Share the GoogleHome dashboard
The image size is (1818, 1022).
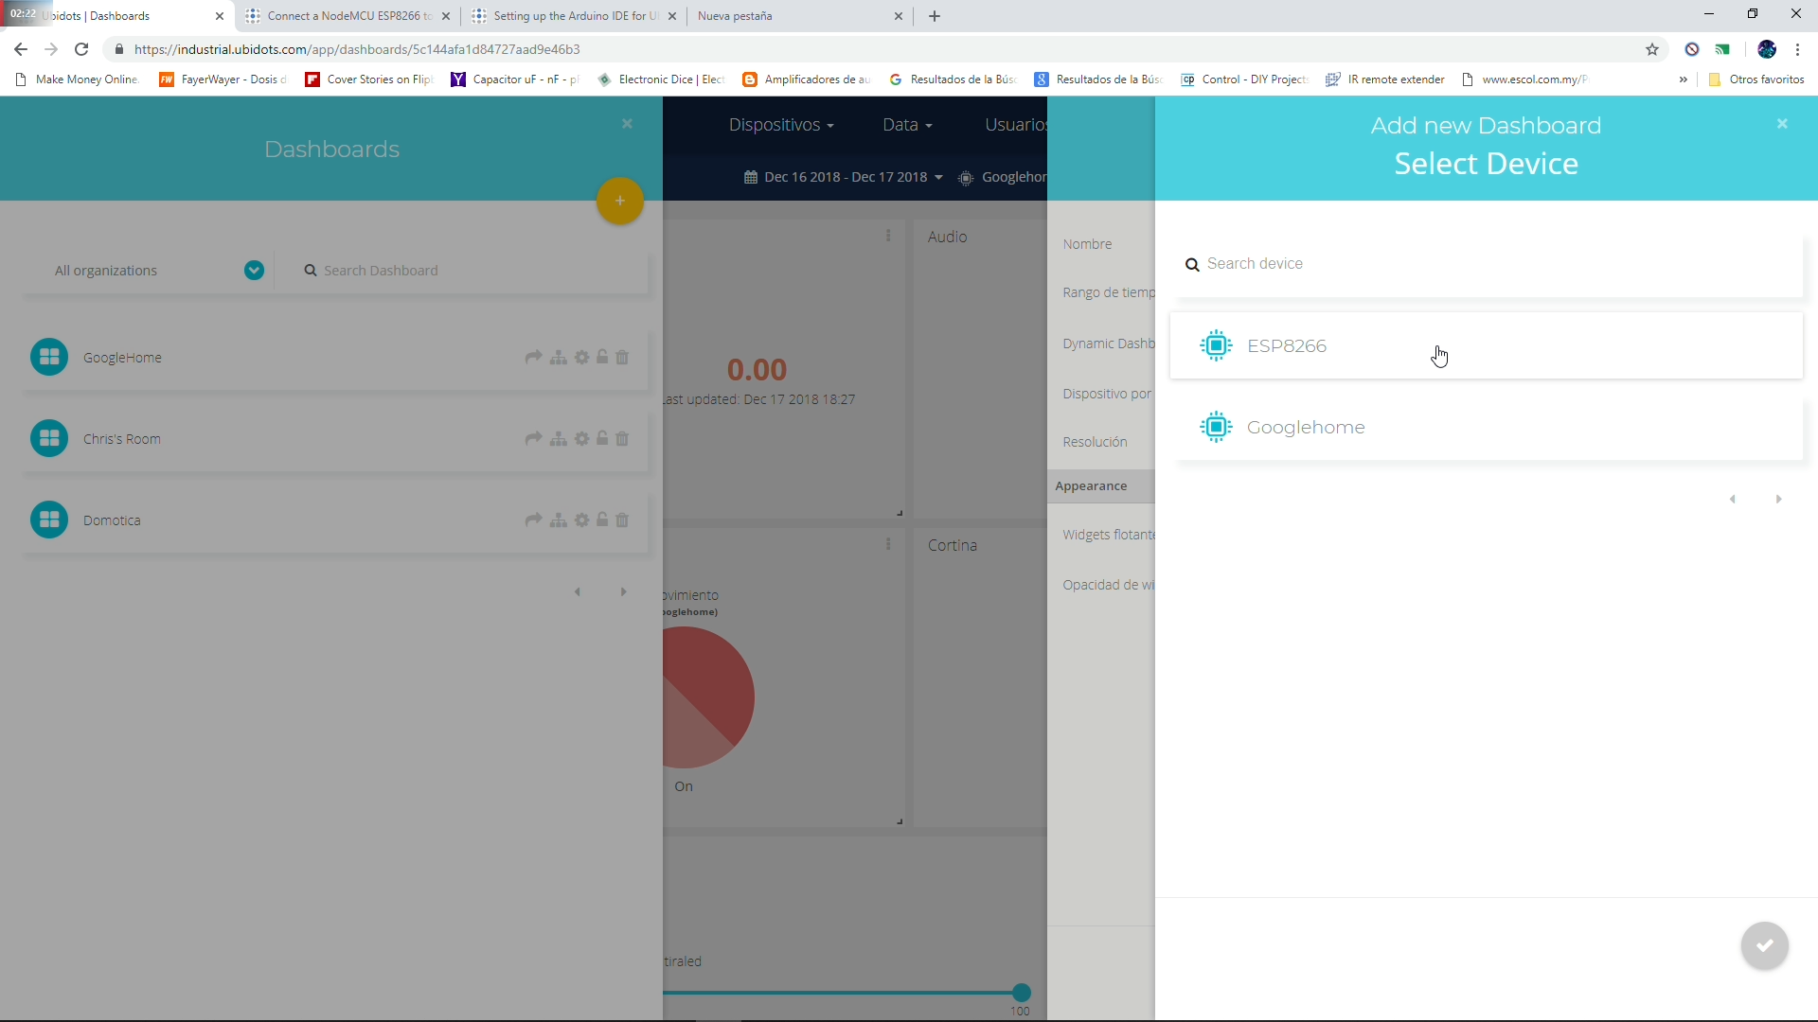(534, 358)
